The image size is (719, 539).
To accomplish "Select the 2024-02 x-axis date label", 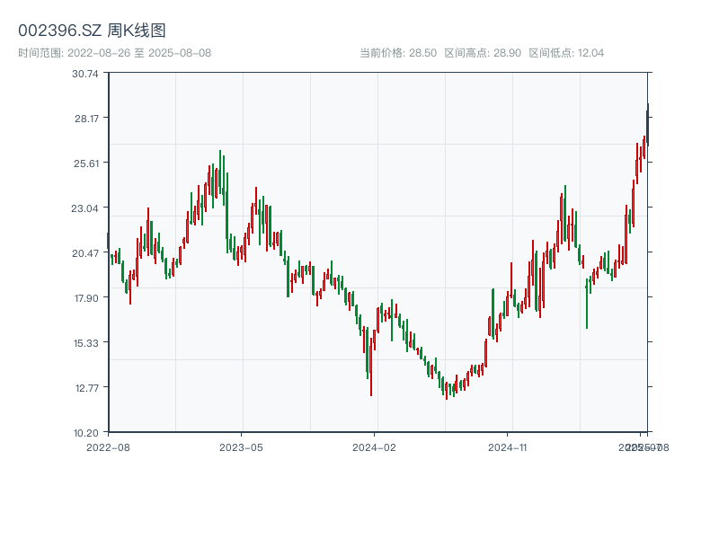I will tap(374, 446).
